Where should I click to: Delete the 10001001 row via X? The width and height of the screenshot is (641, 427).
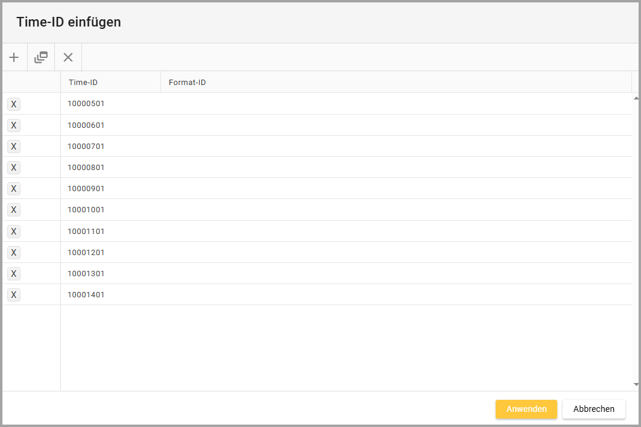point(13,210)
